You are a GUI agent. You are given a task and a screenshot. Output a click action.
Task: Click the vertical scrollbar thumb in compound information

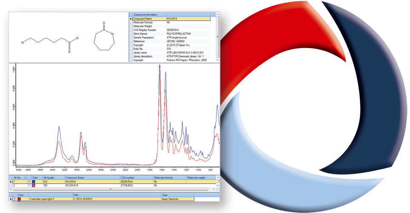coord(218,37)
